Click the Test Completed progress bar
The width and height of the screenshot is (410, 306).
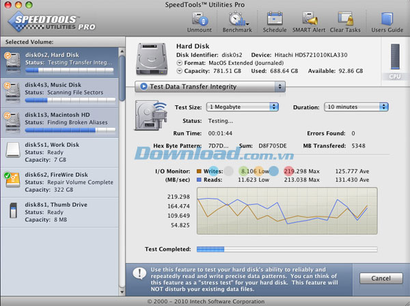click(287, 249)
